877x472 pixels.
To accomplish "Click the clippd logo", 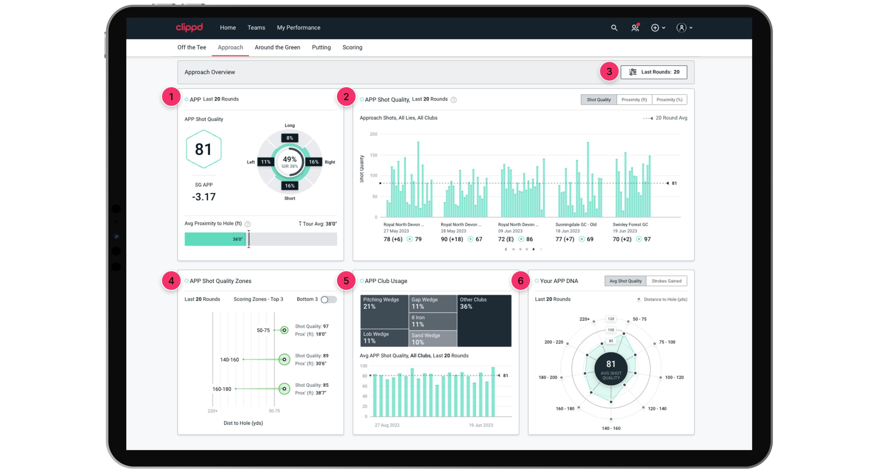I will coord(189,27).
